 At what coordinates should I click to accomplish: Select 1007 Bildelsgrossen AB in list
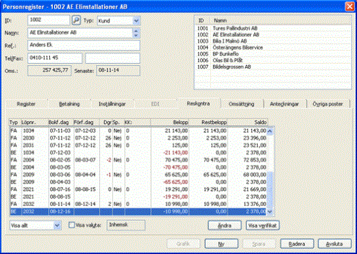pyautogui.click(x=273, y=67)
